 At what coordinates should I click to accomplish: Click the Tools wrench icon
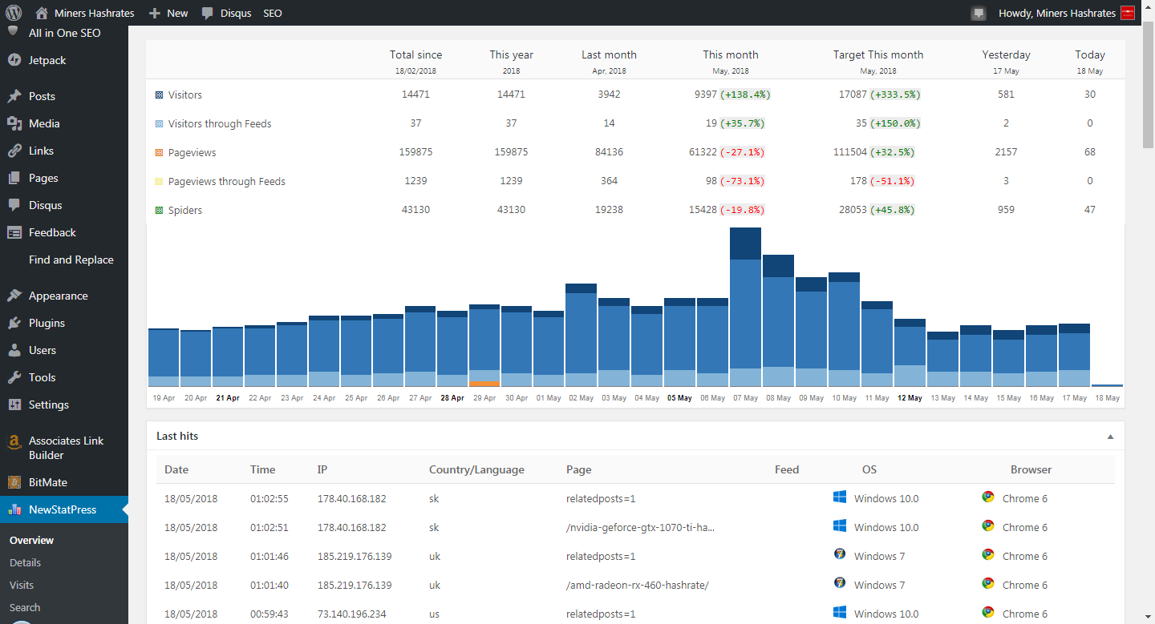(14, 377)
